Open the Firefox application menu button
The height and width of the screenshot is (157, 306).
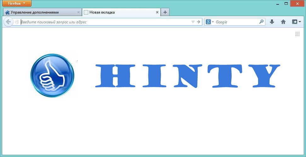[17, 3]
